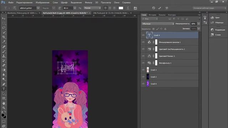Cancel current text edits
Image resolution: width=228 pixels, height=128 pixels.
(x=154, y=8)
